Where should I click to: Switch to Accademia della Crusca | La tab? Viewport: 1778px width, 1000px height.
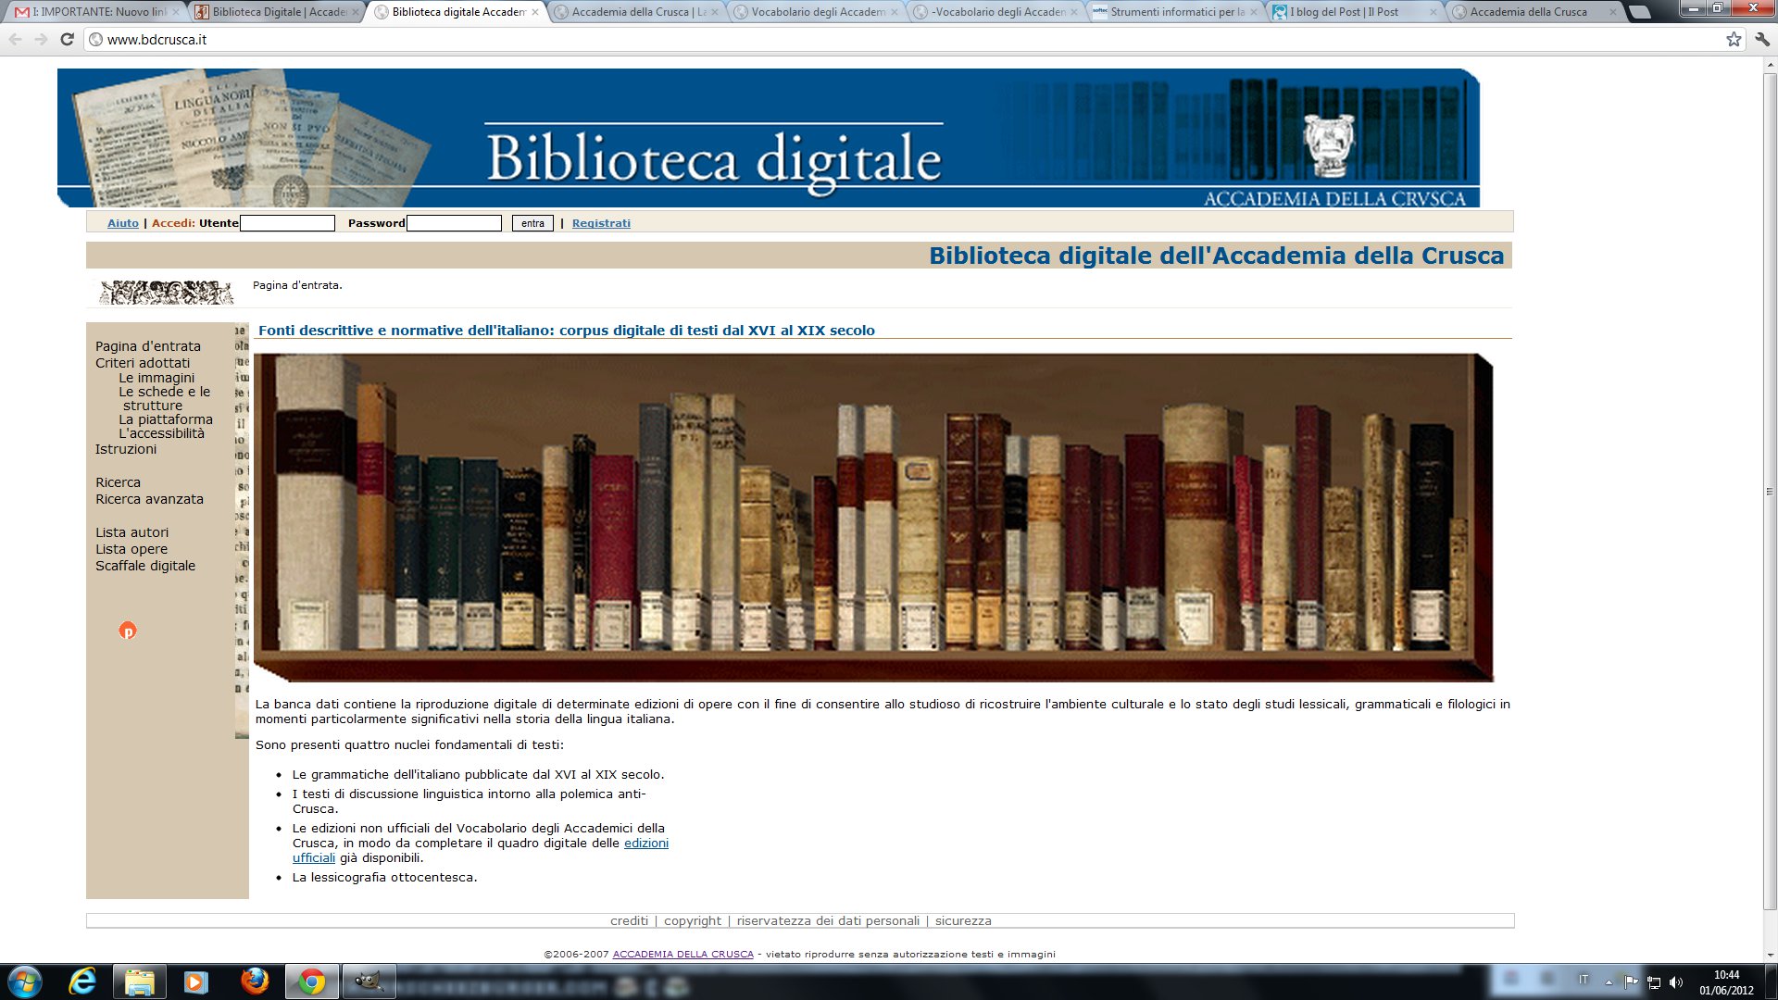[636, 12]
